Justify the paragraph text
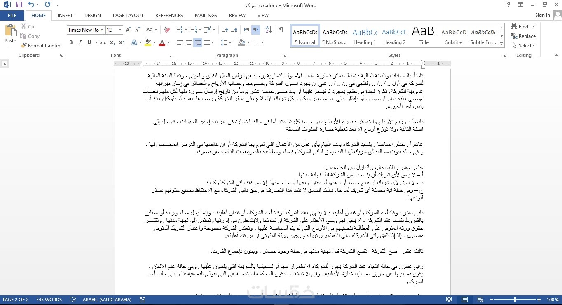This screenshot has height=305, width=562. tap(206, 42)
